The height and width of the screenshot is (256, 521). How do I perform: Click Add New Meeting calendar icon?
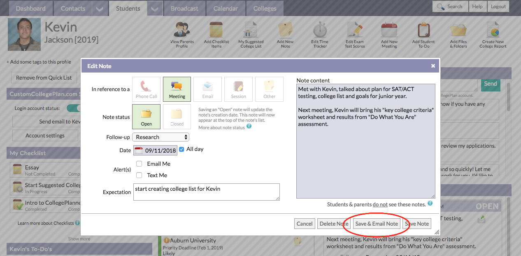(x=389, y=30)
